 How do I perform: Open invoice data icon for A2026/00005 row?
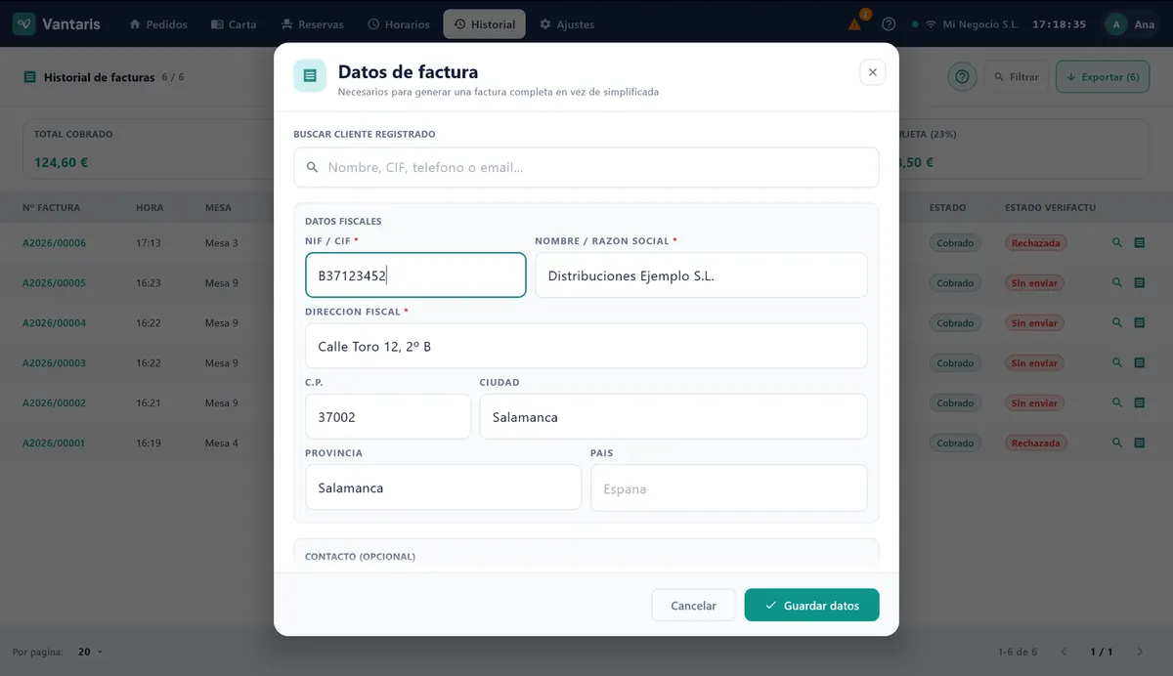(x=1140, y=282)
